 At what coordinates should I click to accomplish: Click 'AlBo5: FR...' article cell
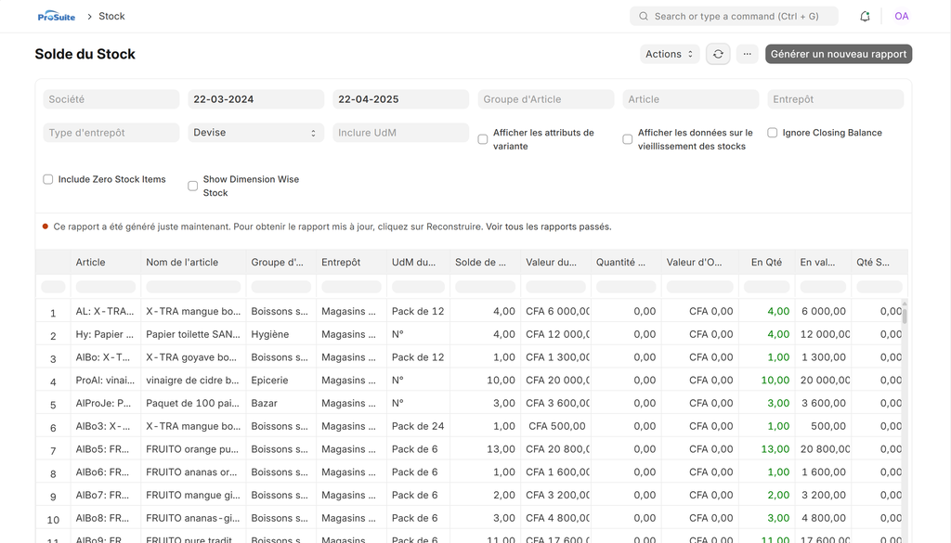(106, 449)
